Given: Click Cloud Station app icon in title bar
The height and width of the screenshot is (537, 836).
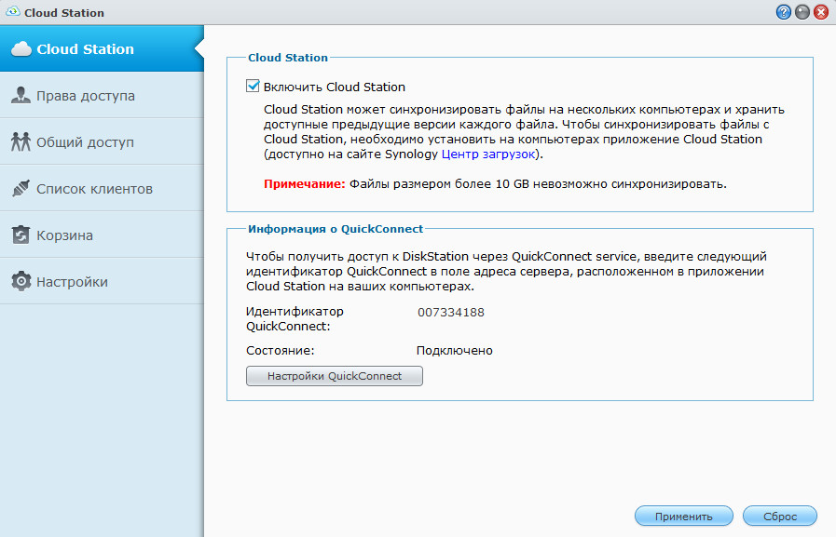Looking at the screenshot, I should pyautogui.click(x=11, y=13).
